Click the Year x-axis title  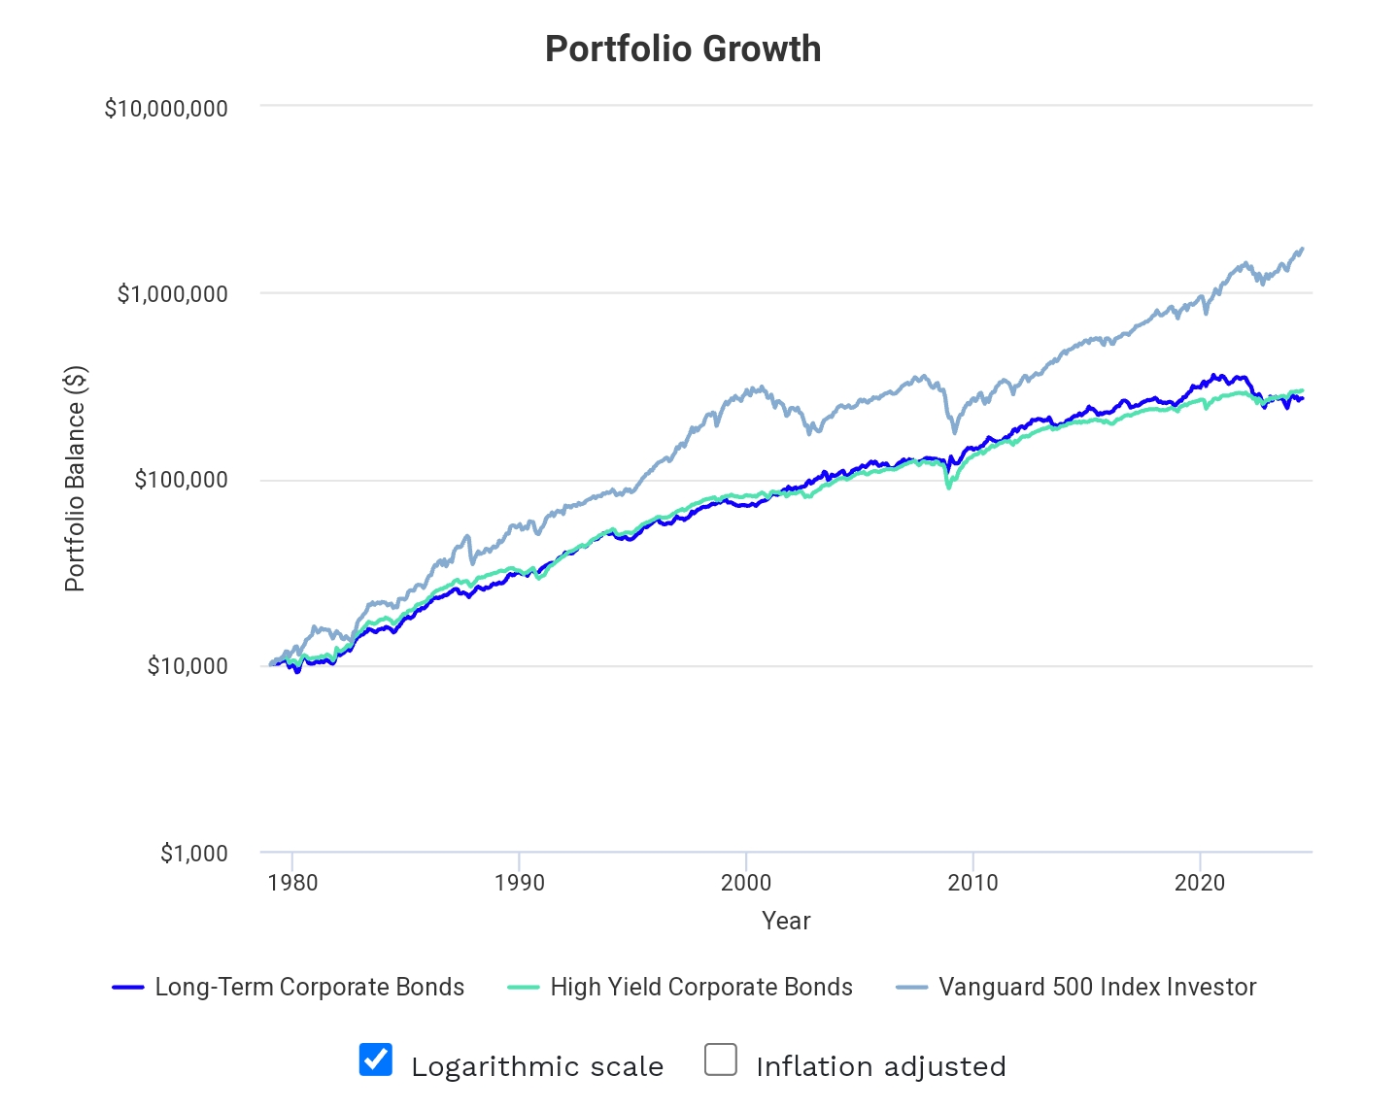(786, 921)
